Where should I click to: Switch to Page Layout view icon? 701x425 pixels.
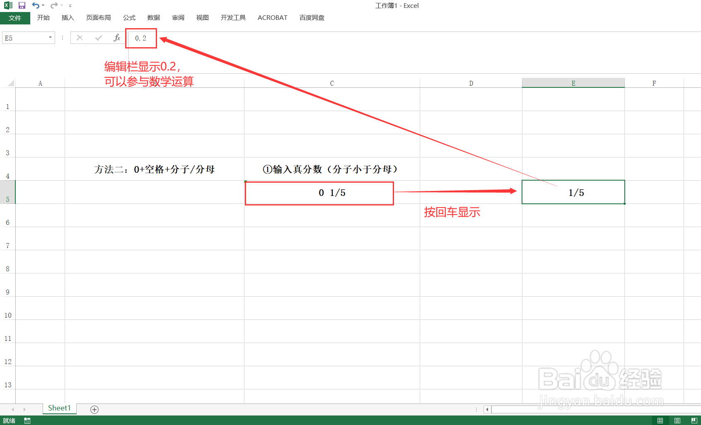tap(677, 420)
